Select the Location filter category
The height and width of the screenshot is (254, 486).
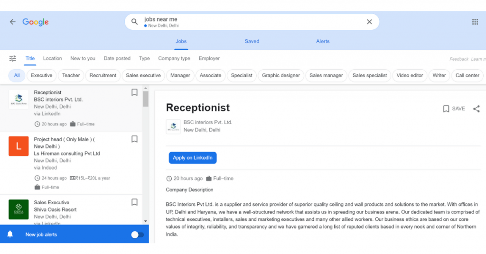tap(52, 58)
